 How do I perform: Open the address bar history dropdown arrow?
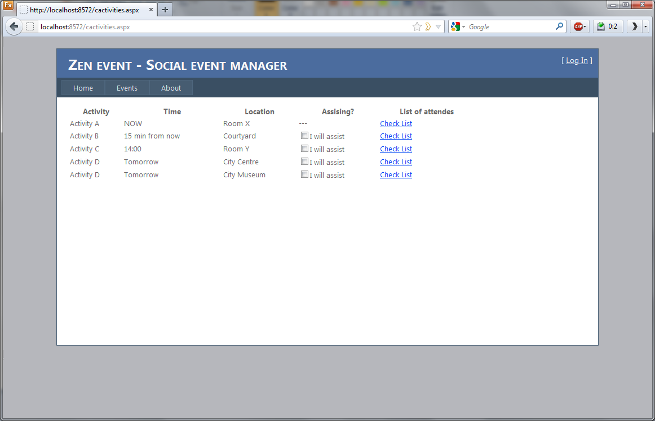[438, 26]
